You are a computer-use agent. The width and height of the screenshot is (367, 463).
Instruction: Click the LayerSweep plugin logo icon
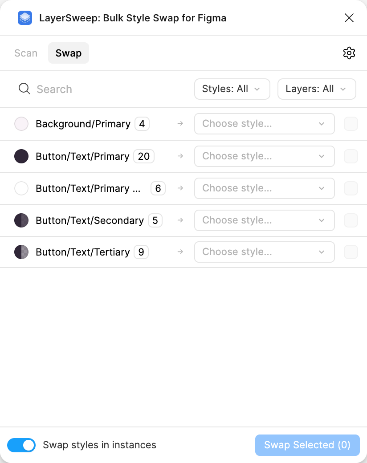coord(25,18)
